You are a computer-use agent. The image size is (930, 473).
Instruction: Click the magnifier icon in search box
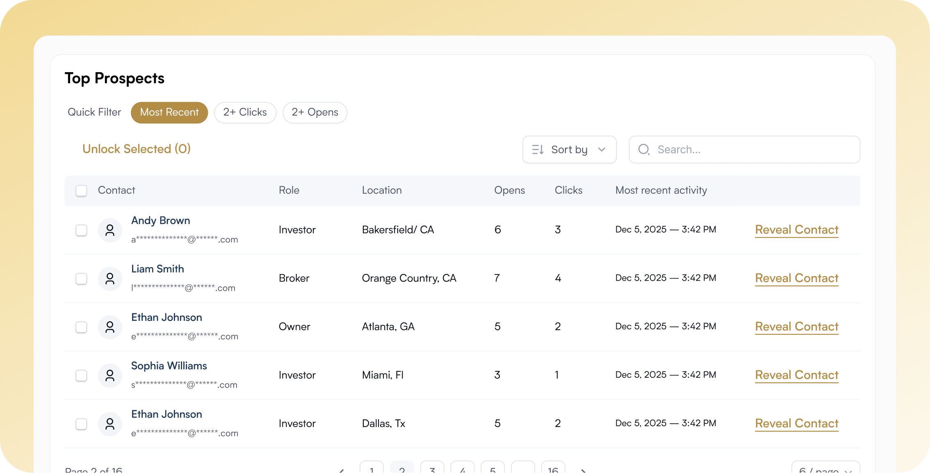644,150
